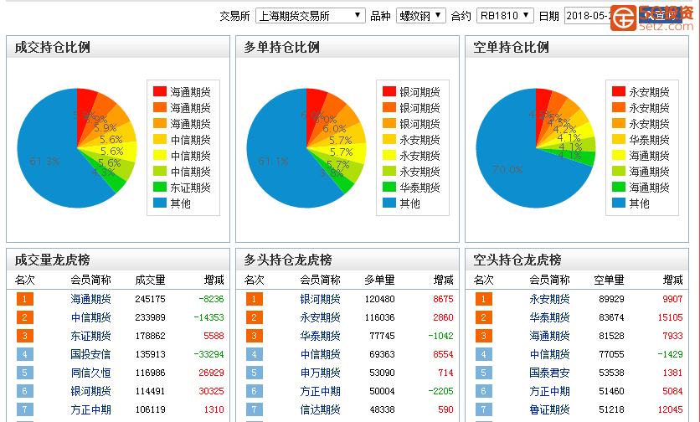
Task: Click rank 5 badge in 多头持仓龙虎榜
Action: 255,373
